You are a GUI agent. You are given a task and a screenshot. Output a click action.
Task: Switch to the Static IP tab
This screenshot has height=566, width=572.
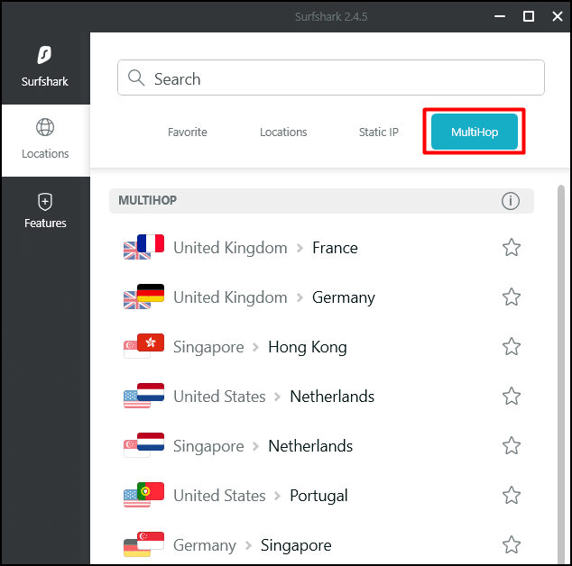click(x=378, y=132)
